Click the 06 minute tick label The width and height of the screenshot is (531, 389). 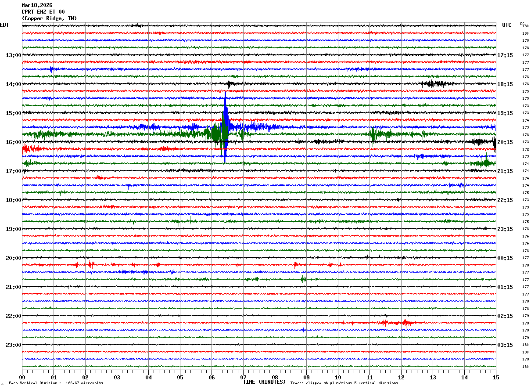pos(212,378)
